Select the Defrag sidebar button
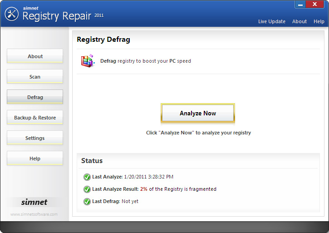Screen dimensions: 329x233 tap(35, 97)
